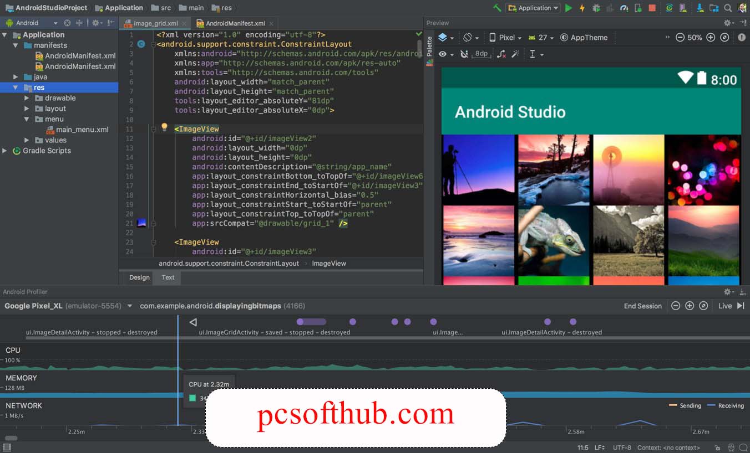Switch to the Design tab
This screenshot has width=750, height=453.
click(x=139, y=277)
